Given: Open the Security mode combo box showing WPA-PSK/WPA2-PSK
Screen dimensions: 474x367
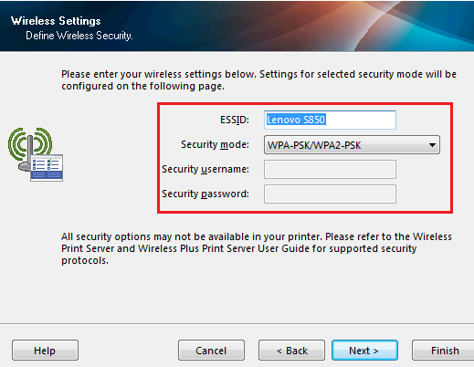Looking at the screenshot, I should tap(352, 145).
